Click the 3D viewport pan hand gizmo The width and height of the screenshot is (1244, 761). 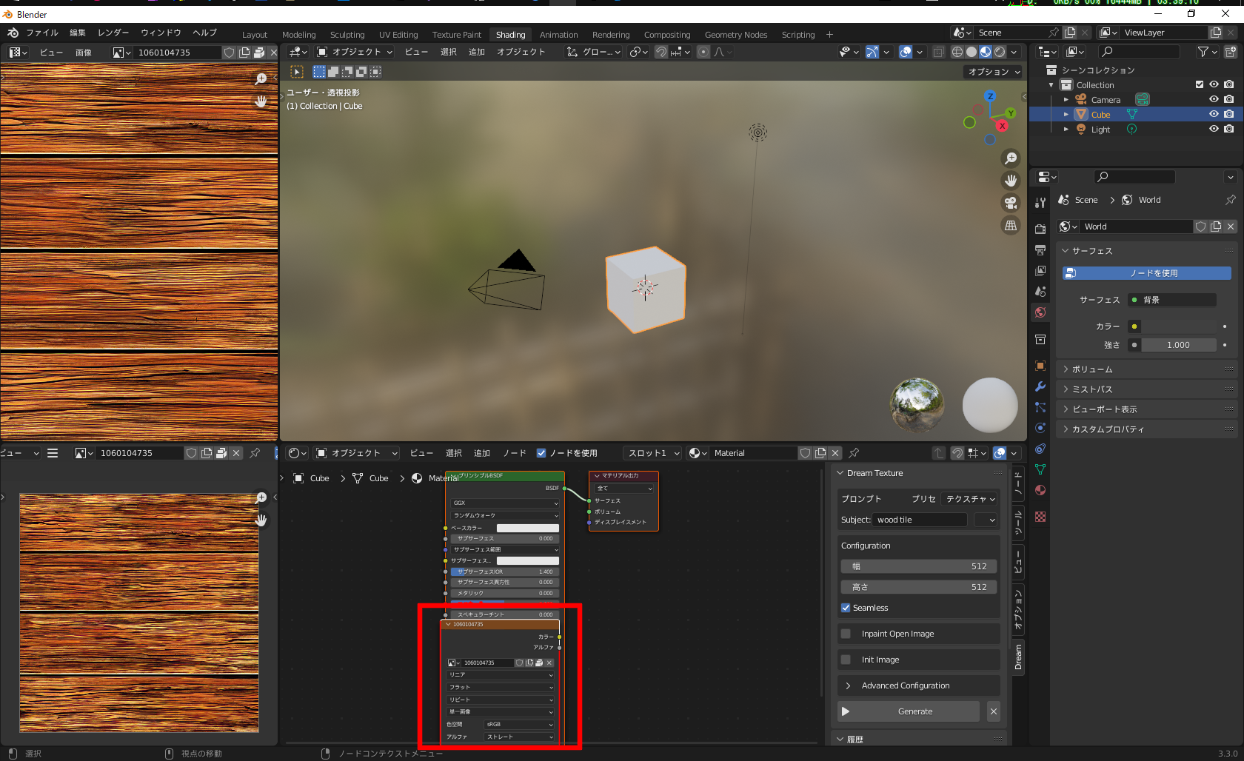pyautogui.click(x=1011, y=181)
